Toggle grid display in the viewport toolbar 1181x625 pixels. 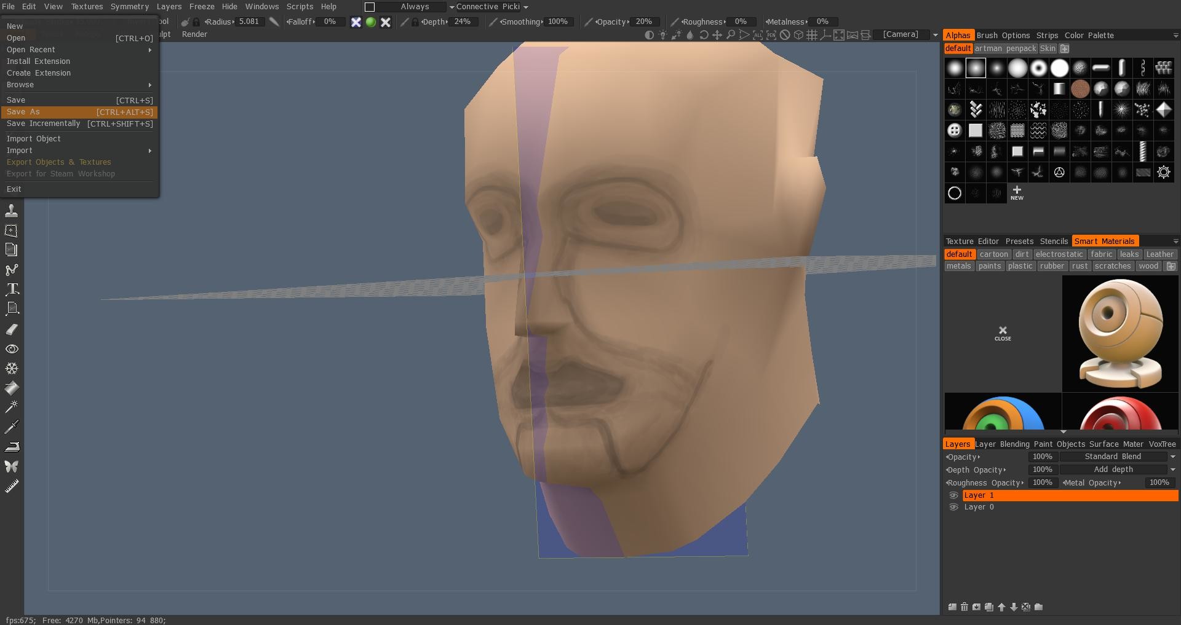click(x=811, y=35)
